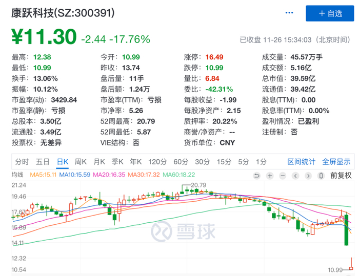This screenshot has width=359, height=276.
Task: Click the 质押率 value 20.22%
Action: point(225,122)
